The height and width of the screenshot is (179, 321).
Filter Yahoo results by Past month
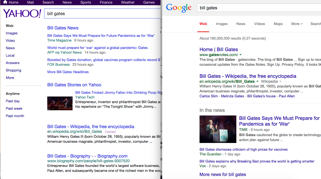[x=15, y=116]
